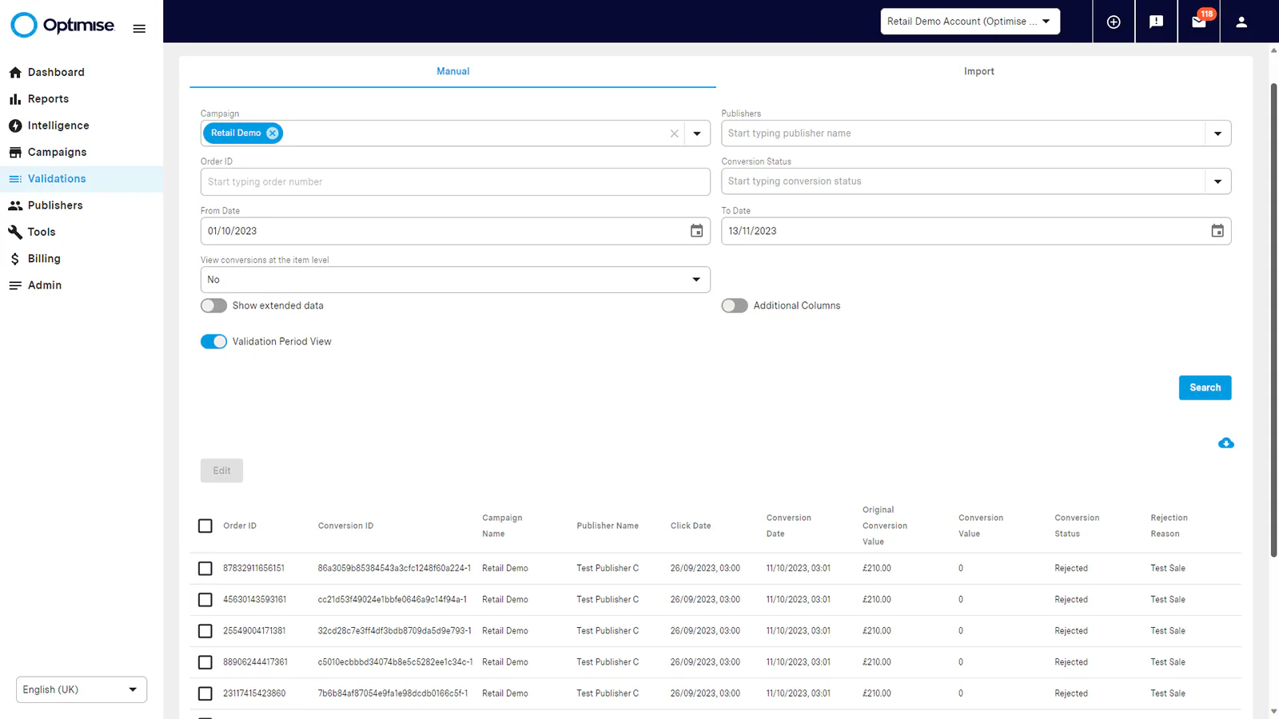Open the add (plus circle) icon in header
The width and height of the screenshot is (1279, 719).
click(x=1114, y=22)
